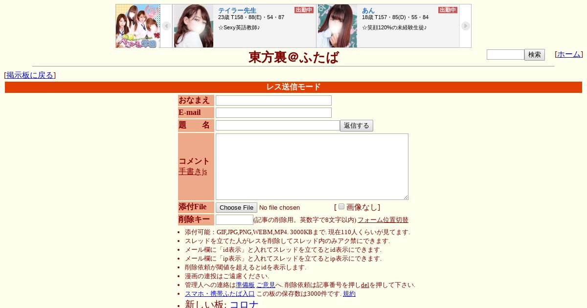Click 出勤中 badge on あん card

coord(448,10)
